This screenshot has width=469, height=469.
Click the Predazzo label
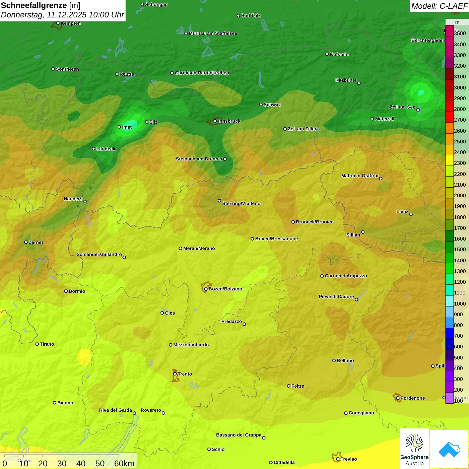pyautogui.click(x=231, y=321)
